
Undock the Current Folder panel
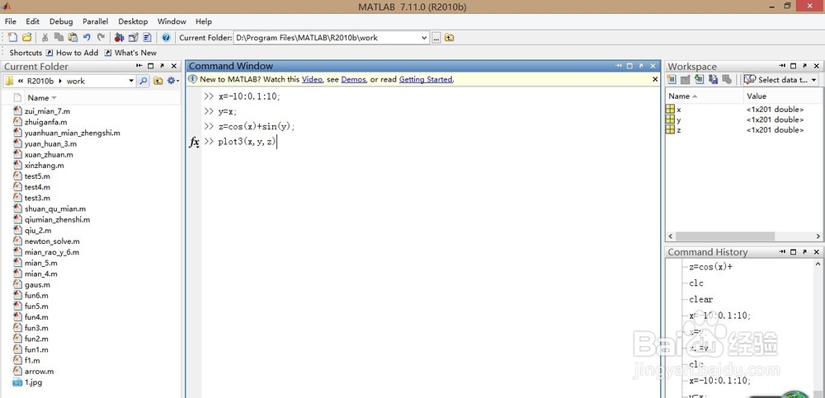click(162, 66)
